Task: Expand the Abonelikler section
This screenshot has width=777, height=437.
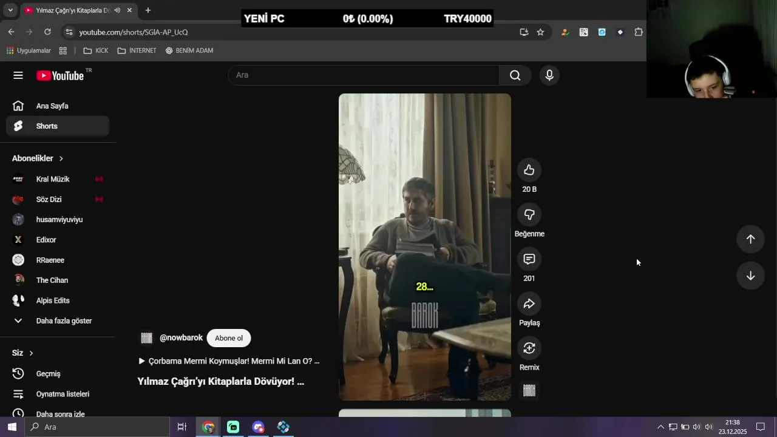Action: (x=38, y=158)
